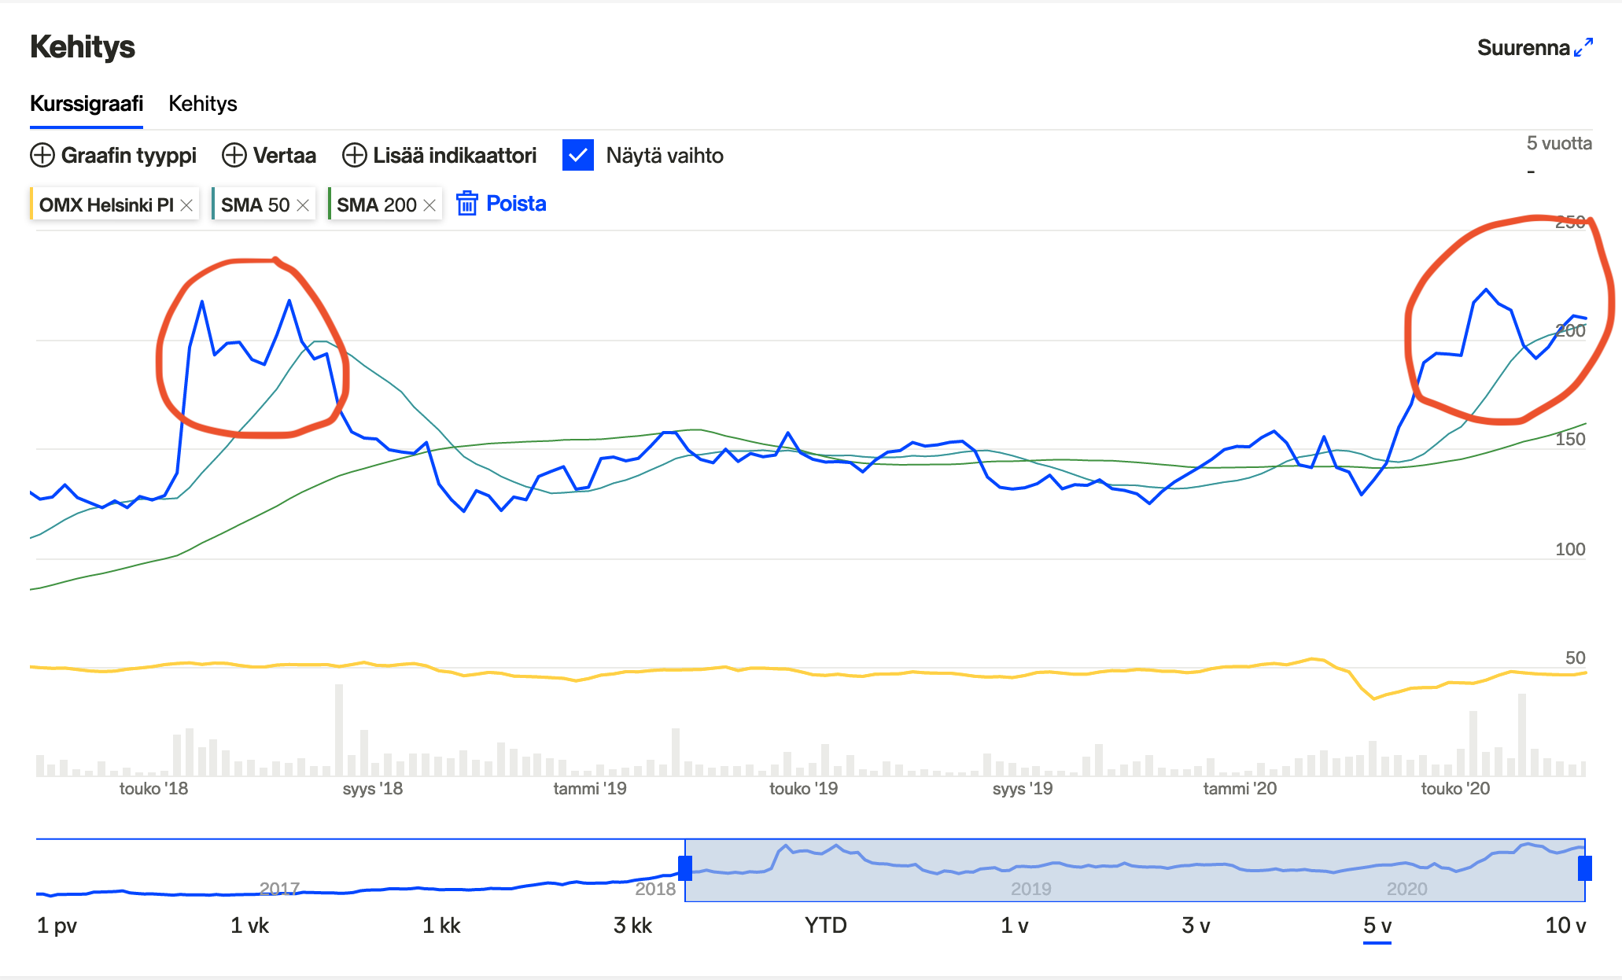Open the Lisää indikaattori menu

tap(454, 156)
